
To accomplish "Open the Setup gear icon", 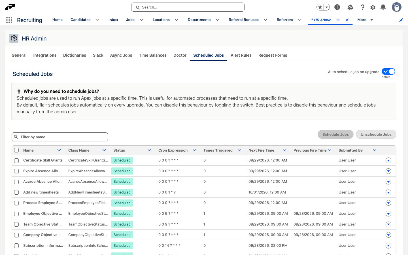I will pos(373,7).
